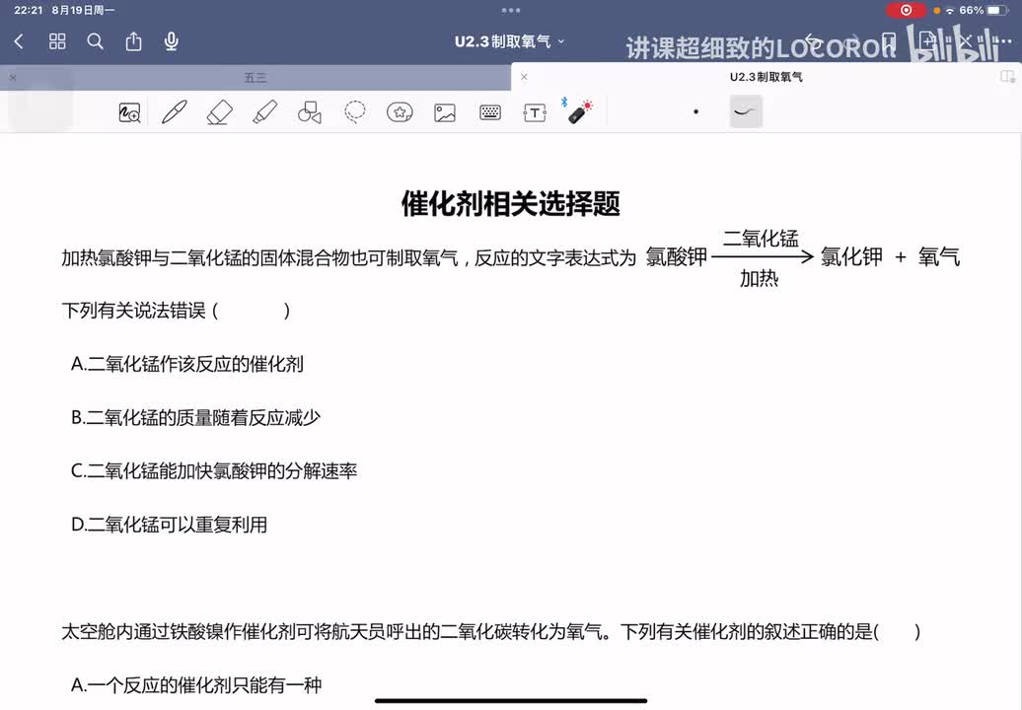Tap the status bar time 22:21
The image size is (1022, 710).
[x=28, y=11]
